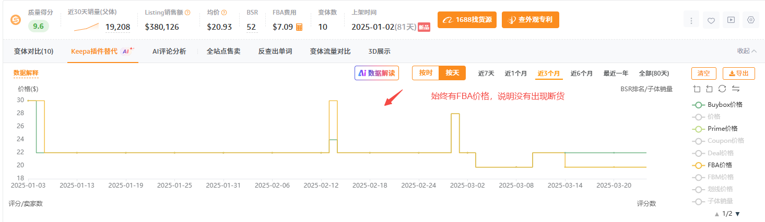Click the $380,126 Listing sales amount
The width and height of the screenshot is (765, 222).
tap(162, 27)
